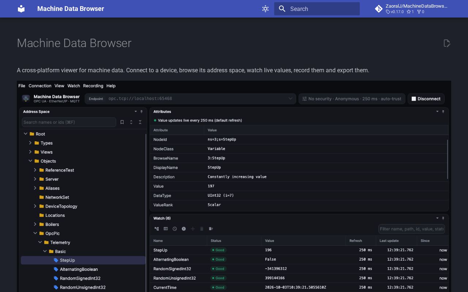Click the Disconnect button

[x=426, y=99]
